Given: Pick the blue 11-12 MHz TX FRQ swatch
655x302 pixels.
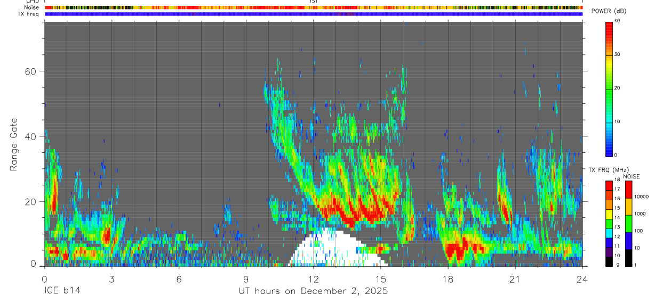Looking at the screenshot, I should click(x=609, y=242).
